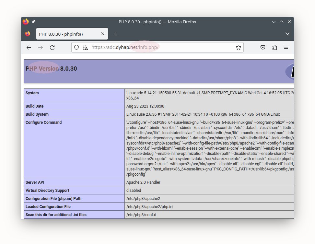Save page to Pocket
The image size is (315, 244).
263,47
